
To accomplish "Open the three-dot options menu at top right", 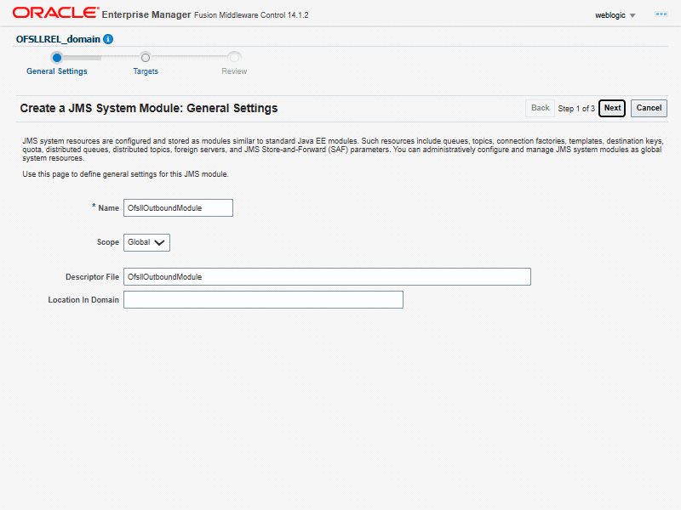I will tap(661, 14).
